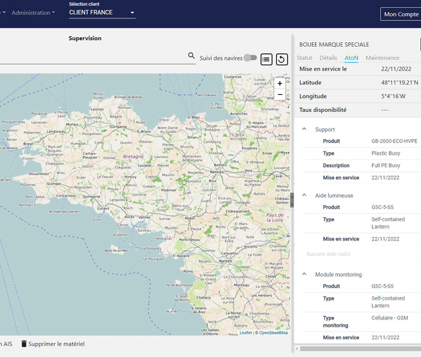Collapse the Support section
Viewport: 421px width, 357px height.
click(x=304, y=129)
